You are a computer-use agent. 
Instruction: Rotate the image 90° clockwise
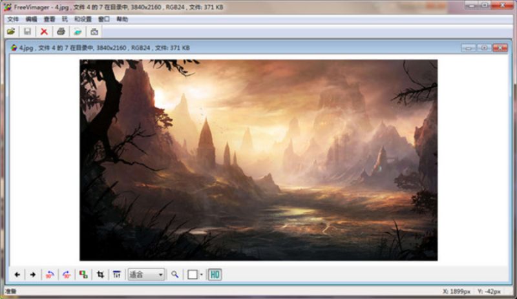pos(67,274)
